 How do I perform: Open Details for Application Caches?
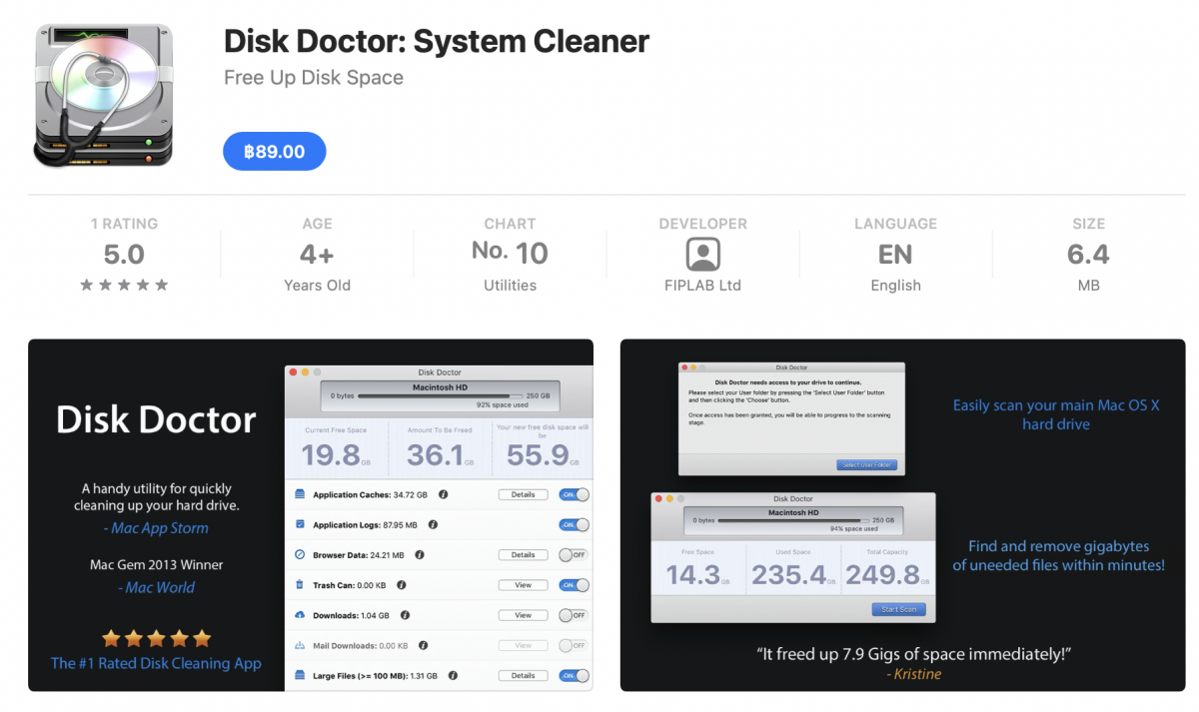(x=523, y=494)
